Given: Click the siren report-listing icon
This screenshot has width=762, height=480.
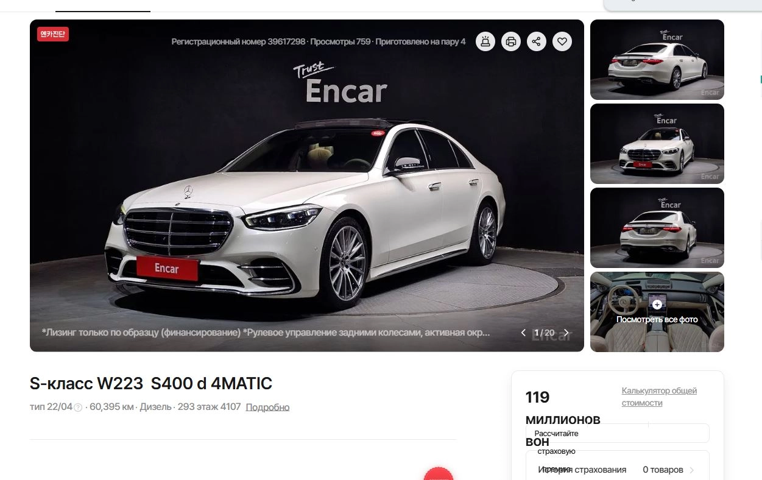Looking at the screenshot, I should click(485, 41).
